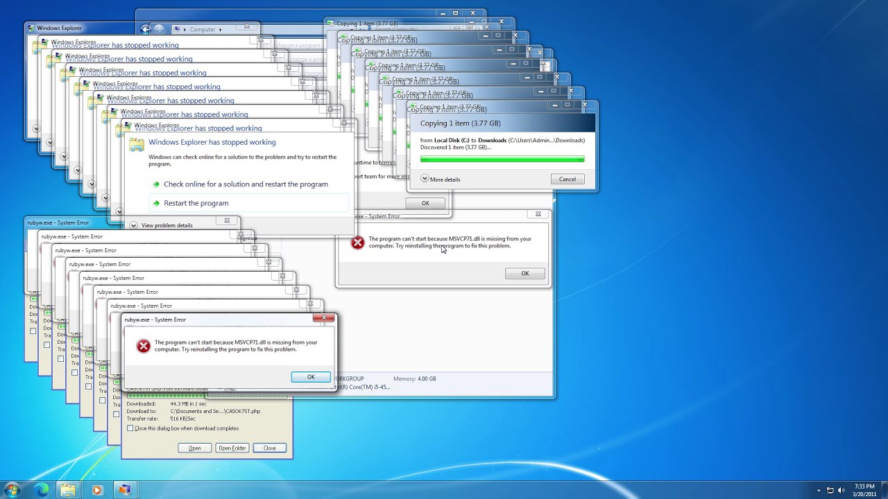Click the folder icon in the front Explorer crash dialog
The image size is (888, 499).
(x=137, y=145)
